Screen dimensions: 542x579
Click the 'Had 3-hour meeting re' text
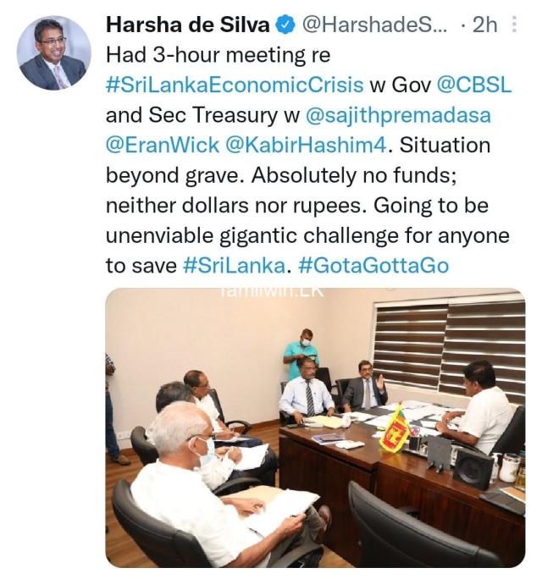(218, 55)
